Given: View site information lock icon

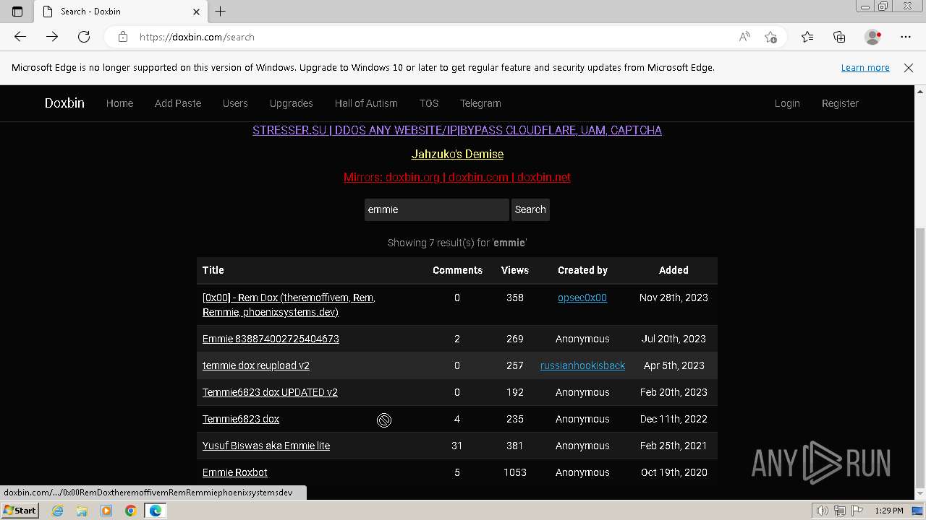Looking at the screenshot, I should pos(123,37).
